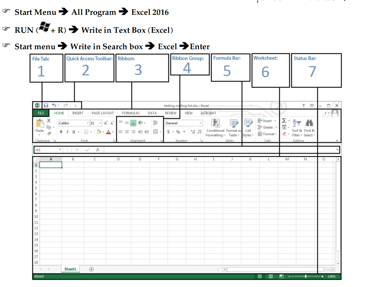Screen dimensions: 373x287
Task: Click the Insert Function fx icon
Action: click(98, 150)
